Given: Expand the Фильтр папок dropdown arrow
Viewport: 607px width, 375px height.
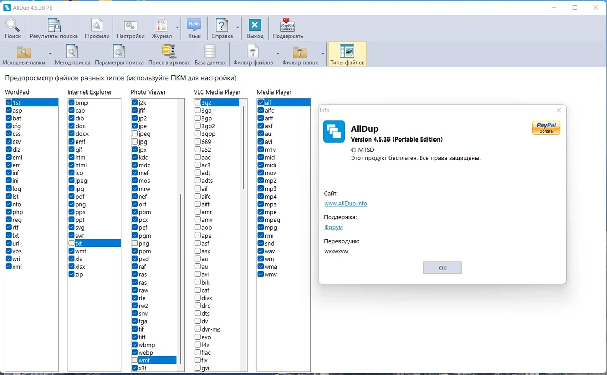Looking at the screenshot, I should [323, 55].
